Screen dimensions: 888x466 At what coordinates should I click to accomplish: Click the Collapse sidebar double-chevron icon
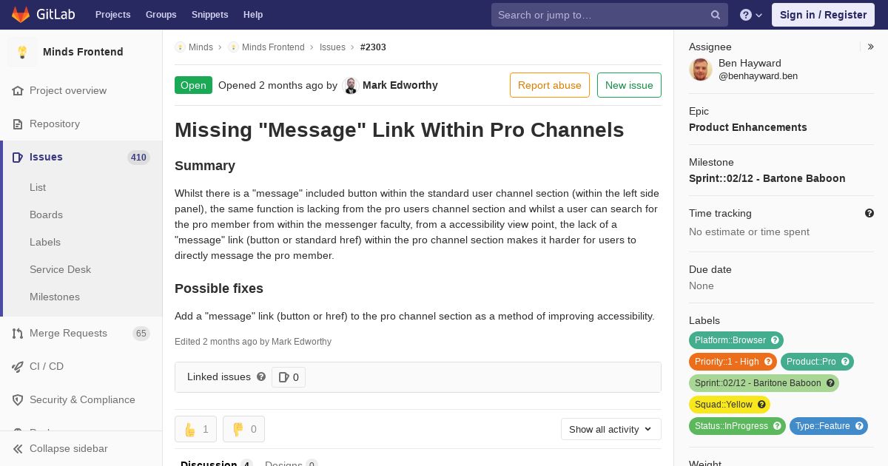pyautogui.click(x=18, y=448)
